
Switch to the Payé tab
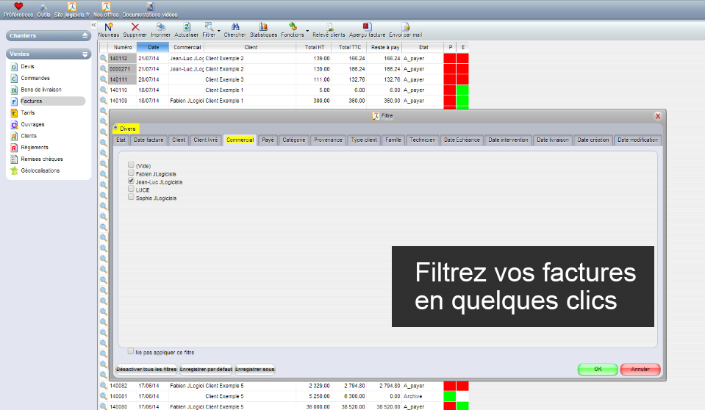tap(268, 140)
